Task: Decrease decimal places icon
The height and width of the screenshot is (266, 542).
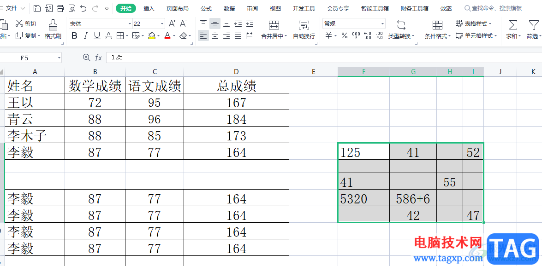Action: pos(379,35)
